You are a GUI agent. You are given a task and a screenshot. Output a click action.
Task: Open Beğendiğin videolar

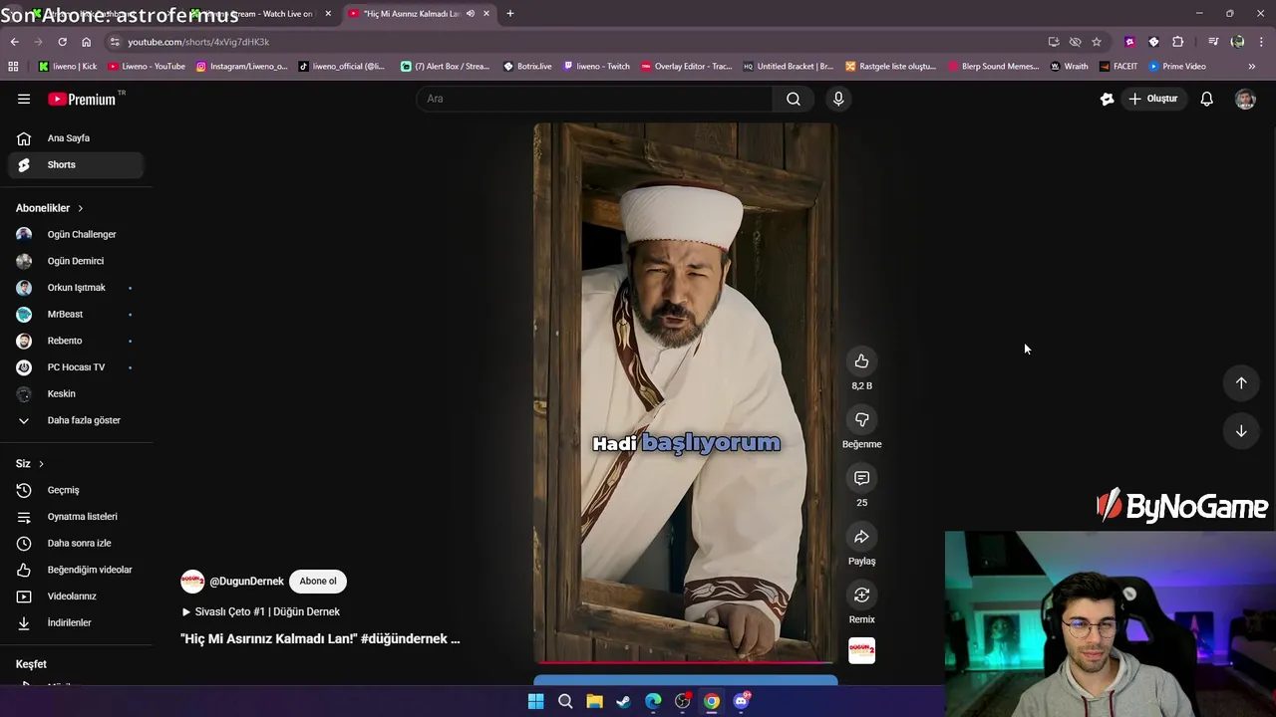click(x=76, y=570)
